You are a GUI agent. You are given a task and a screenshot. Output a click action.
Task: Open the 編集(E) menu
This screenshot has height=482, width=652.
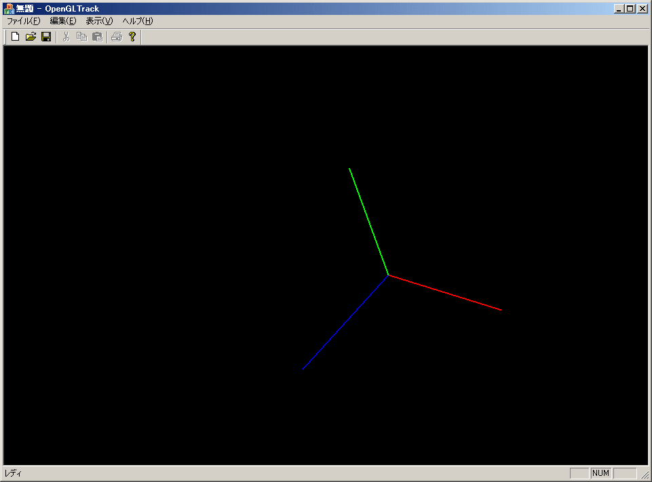63,21
